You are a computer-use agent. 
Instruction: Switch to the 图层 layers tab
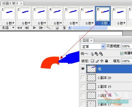(x=86, y=40)
